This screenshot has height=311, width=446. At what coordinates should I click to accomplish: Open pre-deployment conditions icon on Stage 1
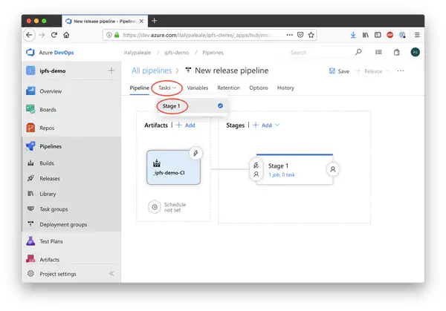[256, 169]
